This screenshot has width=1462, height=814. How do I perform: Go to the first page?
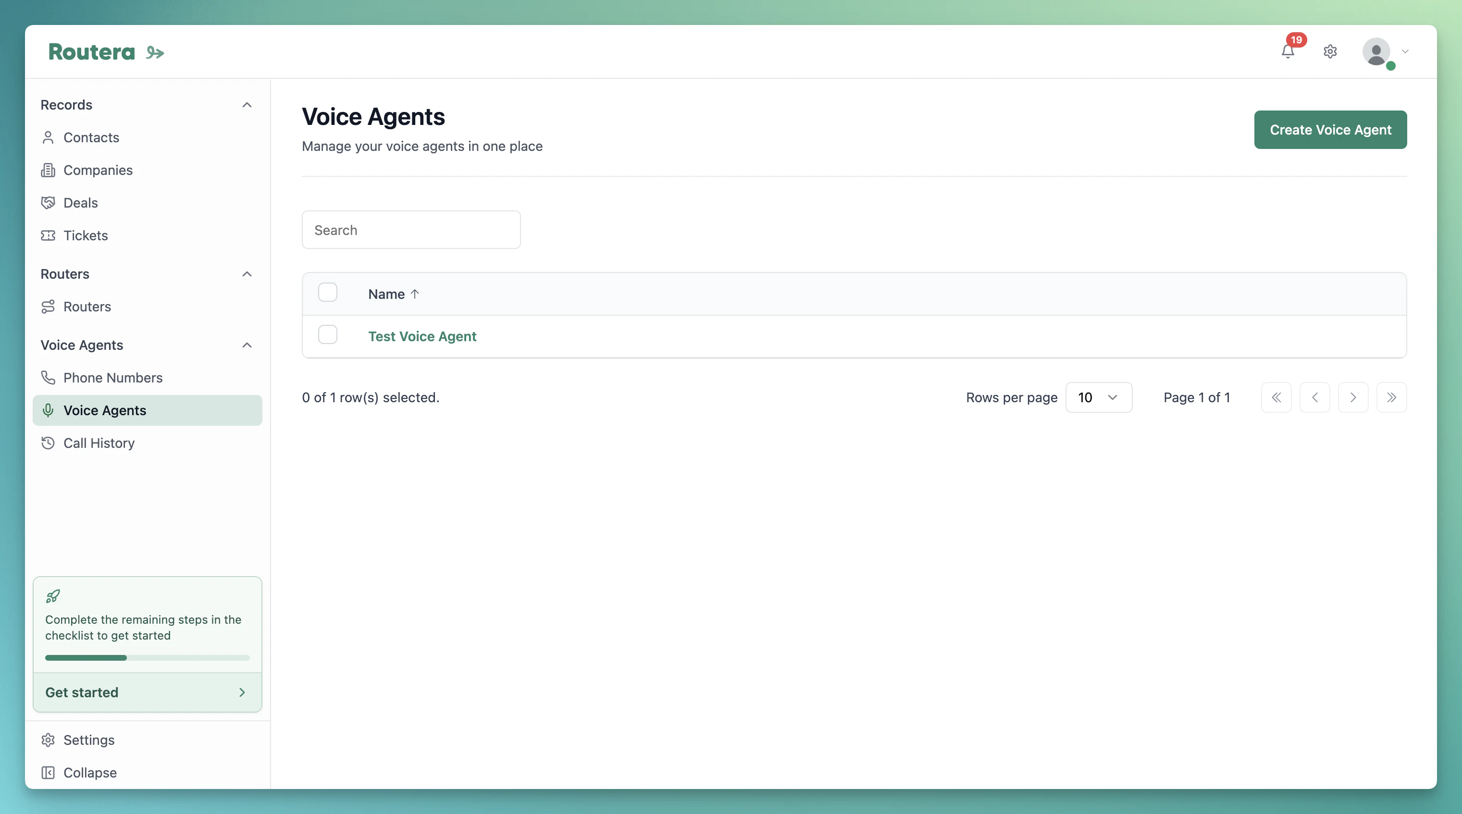(1276, 397)
